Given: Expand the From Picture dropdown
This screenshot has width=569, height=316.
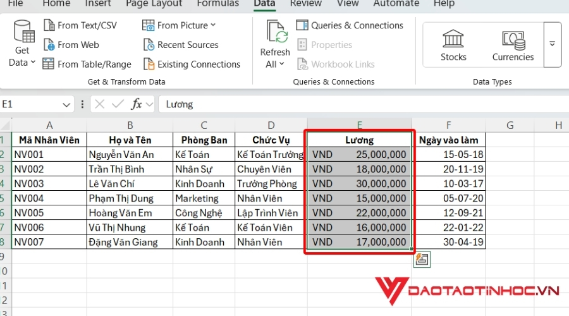Looking at the screenshot, I should coord(213,25).
